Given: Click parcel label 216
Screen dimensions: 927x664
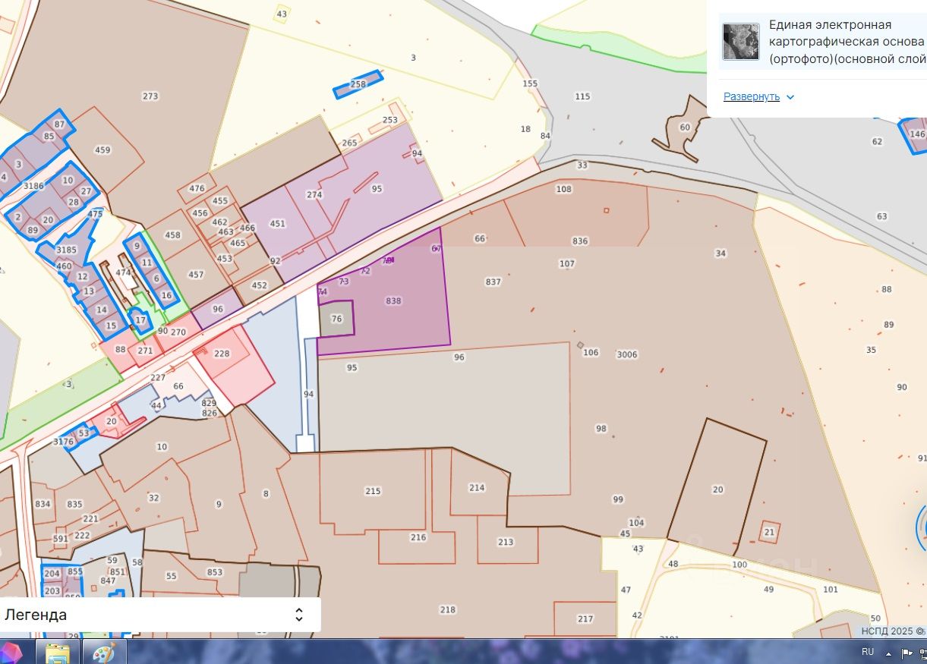Looking at the screenshot, I should click(418, 537).
